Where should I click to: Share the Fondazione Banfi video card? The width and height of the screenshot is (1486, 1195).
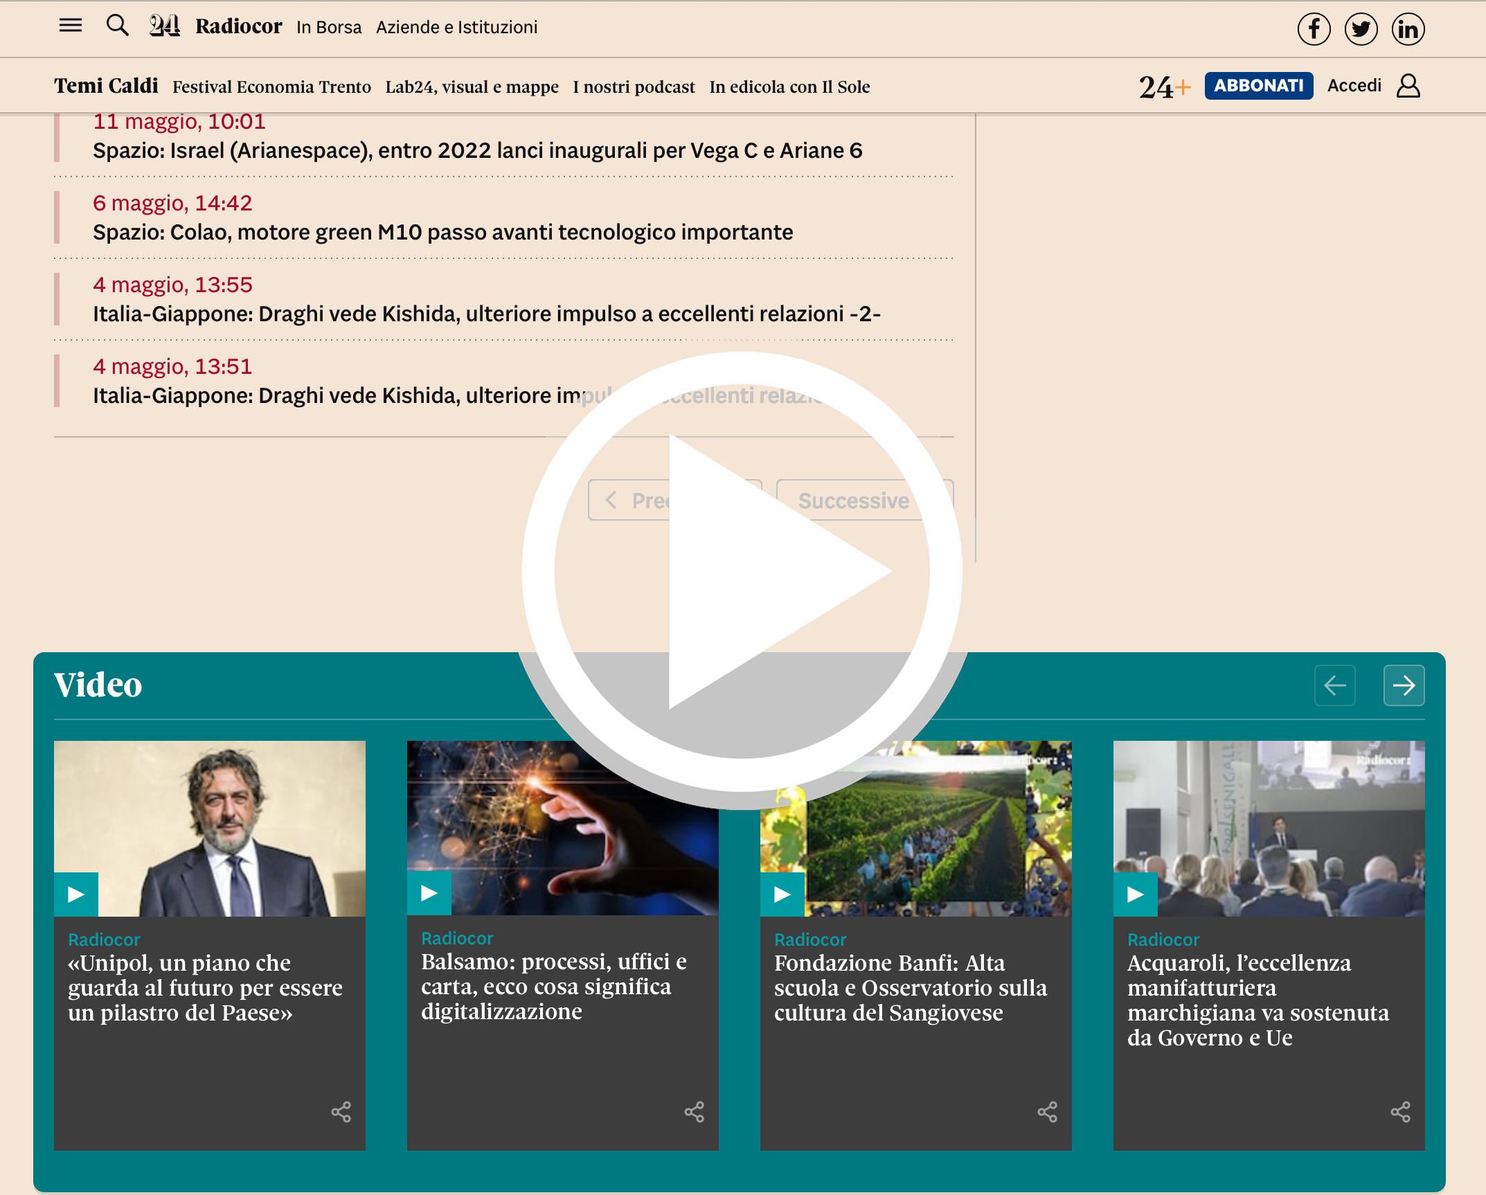(1047, 1112)
